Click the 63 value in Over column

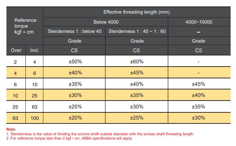coord(15,118)
